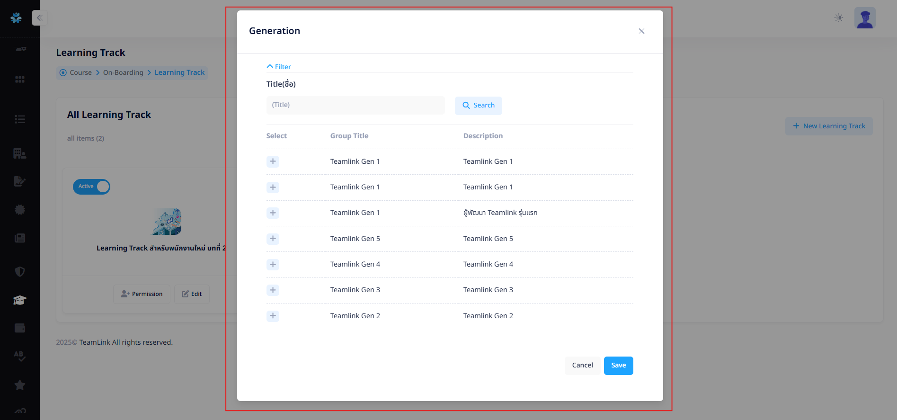Click the shield icon in sidebar

pyautogui.click(x=19, y=271)
